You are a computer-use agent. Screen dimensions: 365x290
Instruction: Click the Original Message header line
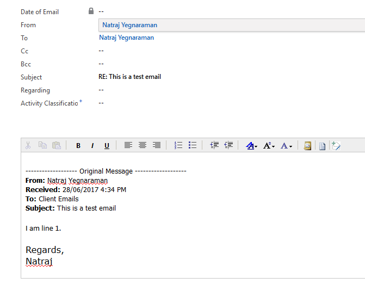point(106,171)
